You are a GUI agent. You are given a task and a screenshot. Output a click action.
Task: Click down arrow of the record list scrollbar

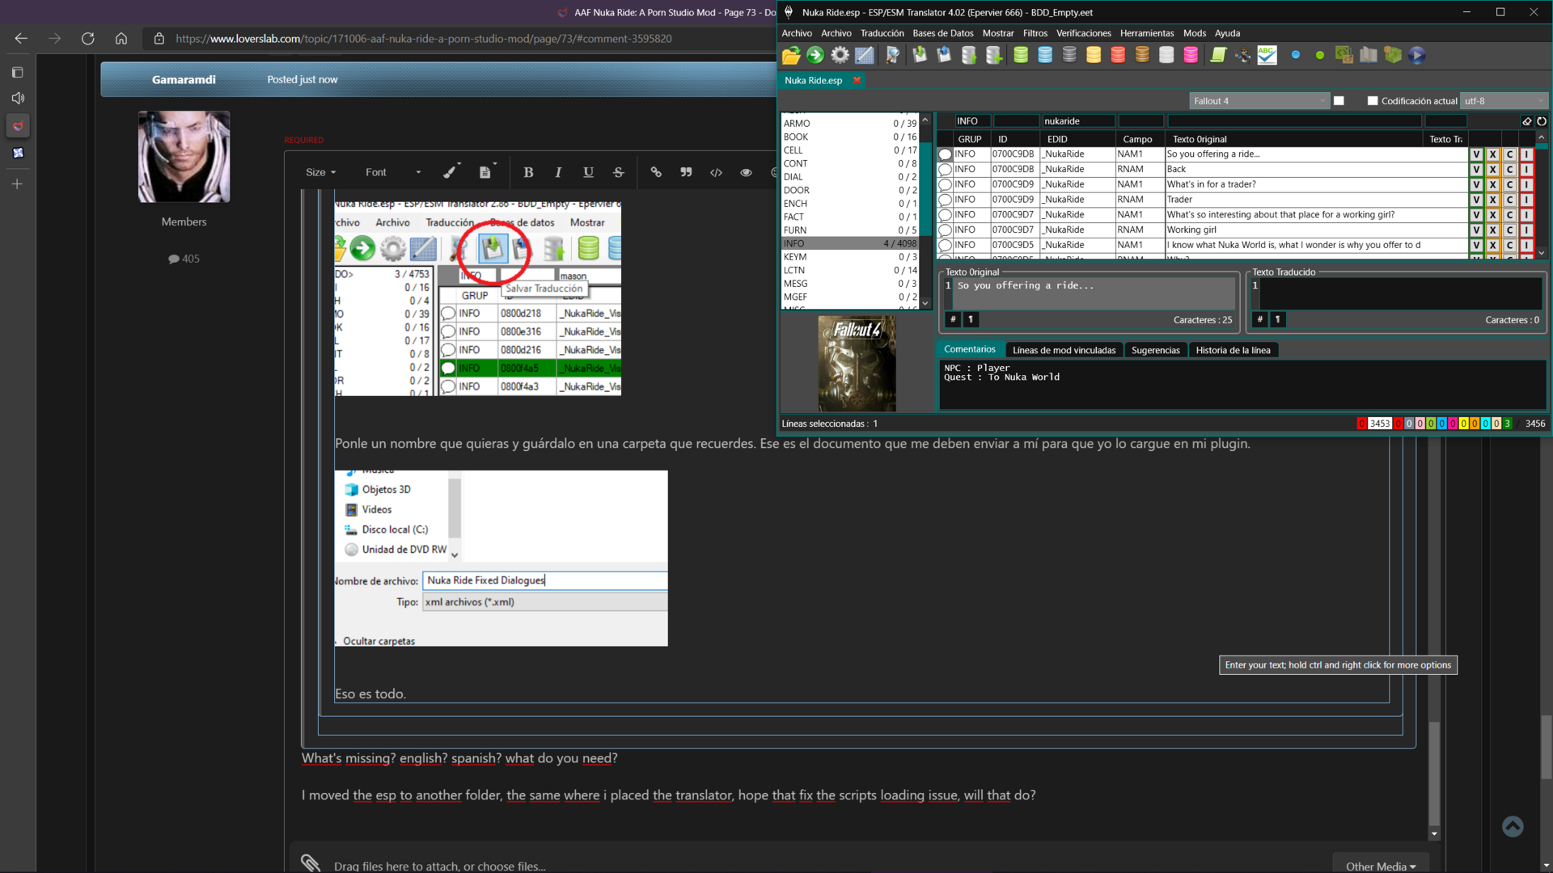click(1542, 252)
